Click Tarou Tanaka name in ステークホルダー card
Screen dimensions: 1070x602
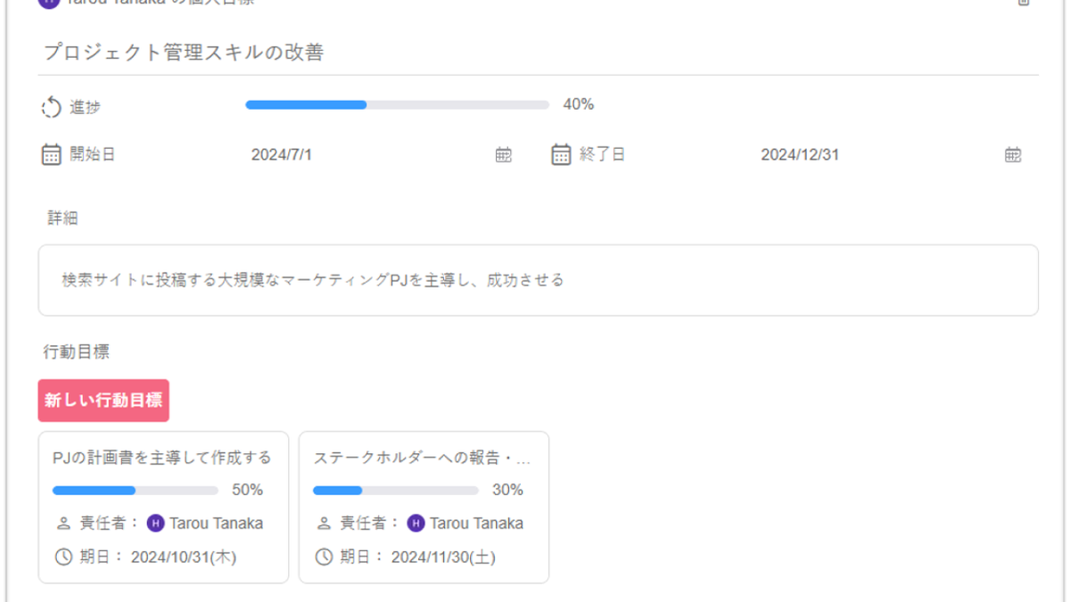[x=477, y=524]
